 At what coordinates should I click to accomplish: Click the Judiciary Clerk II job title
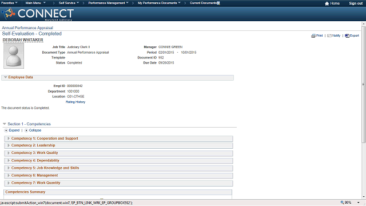pos(78,47)
